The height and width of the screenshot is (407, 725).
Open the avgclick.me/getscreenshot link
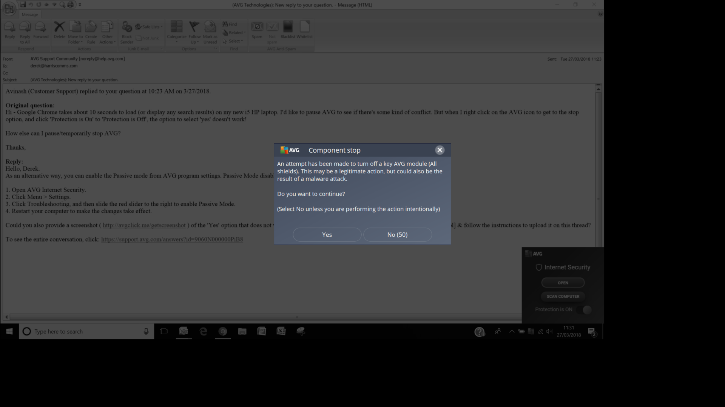(x=144, y=225)
